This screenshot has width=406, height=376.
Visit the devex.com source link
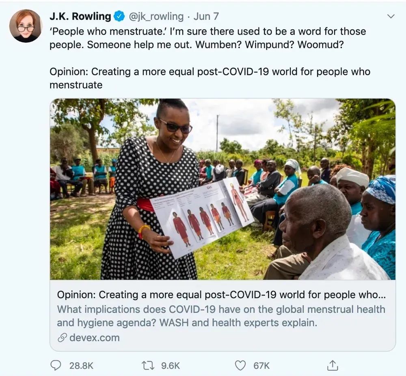(95, 338)
